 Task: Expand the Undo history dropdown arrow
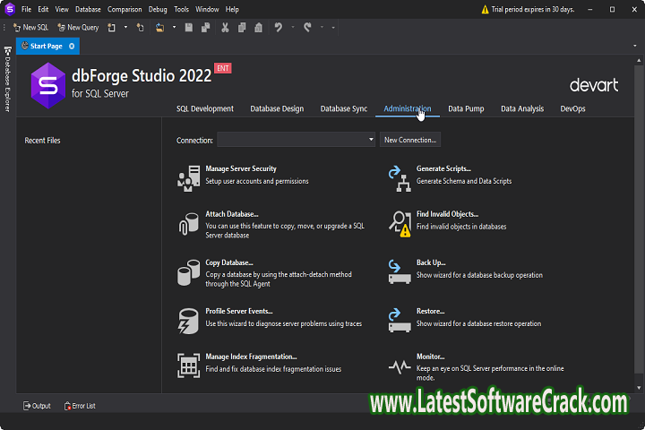pos(291,28)
